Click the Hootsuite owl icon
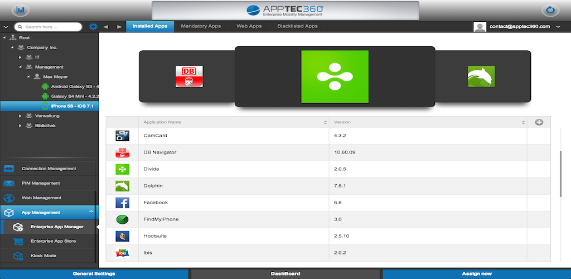 122,237
